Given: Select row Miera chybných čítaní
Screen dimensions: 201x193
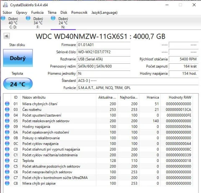Looking at the screenshot, I should click(98, 104).
